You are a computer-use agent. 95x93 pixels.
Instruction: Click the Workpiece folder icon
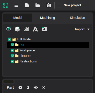click(x=17, y=50)
